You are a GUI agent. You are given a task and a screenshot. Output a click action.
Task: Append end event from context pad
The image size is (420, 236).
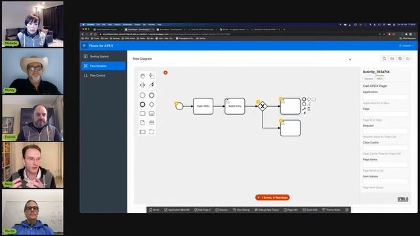(304, 99)
